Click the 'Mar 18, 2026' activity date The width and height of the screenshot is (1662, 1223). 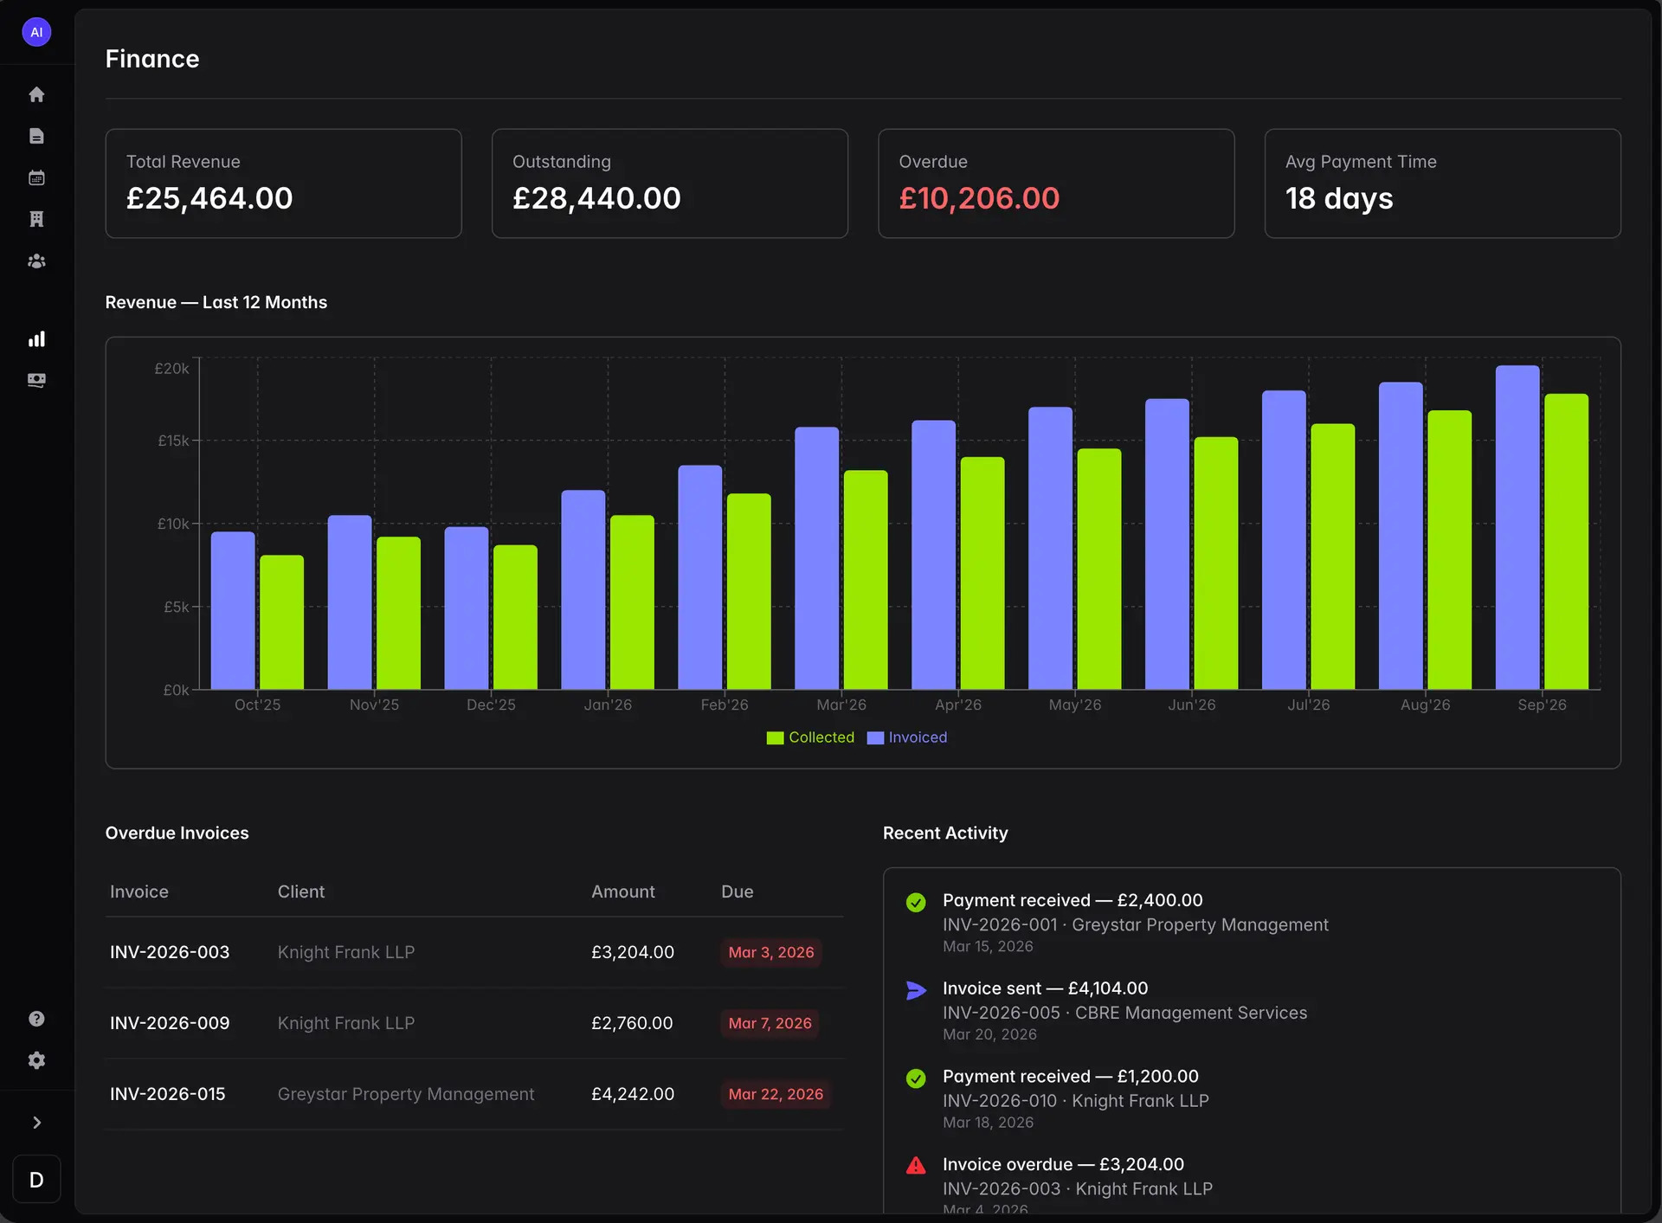[x=988, y=1123]
